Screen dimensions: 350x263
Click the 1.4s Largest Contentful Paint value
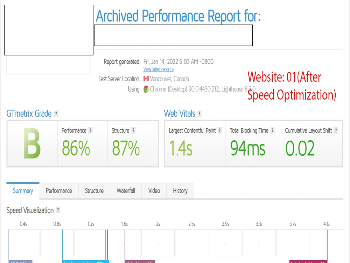coord(181,148)
